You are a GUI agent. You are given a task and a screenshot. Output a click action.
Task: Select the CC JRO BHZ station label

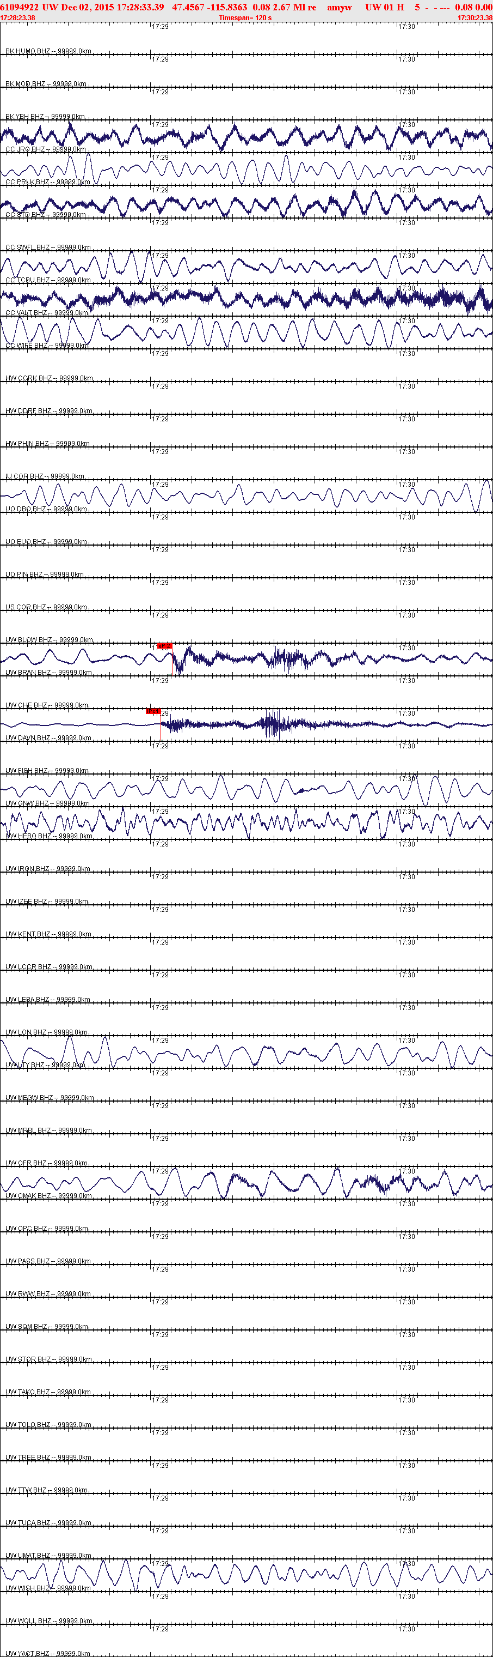click(x=46, y=149)
